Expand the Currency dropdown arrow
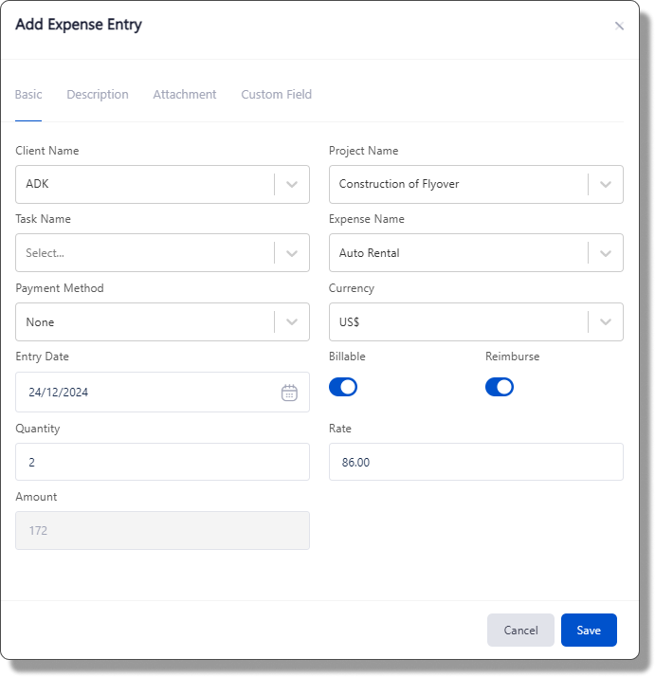The width and height of the screenshot is (655, 677). click(x=606, y=322)
